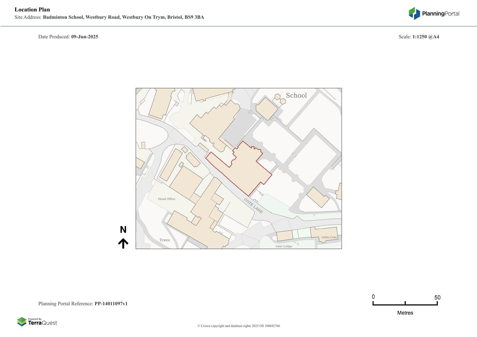Select reference number PP-14011097v1
The image size is (477, 337).
tap(111, 304)
